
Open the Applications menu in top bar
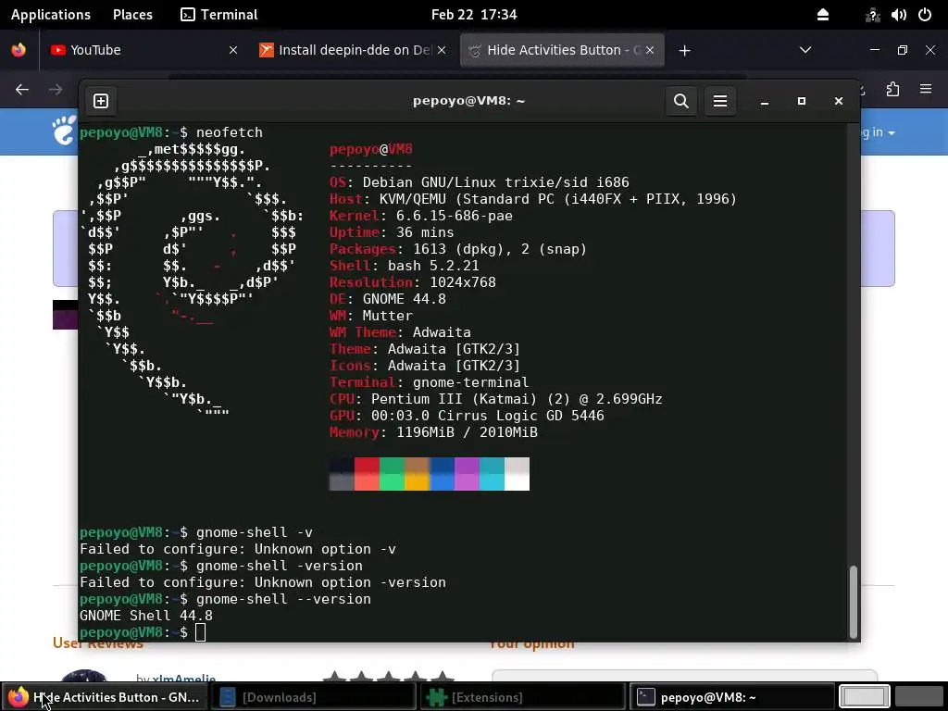(x=51, y=15)
